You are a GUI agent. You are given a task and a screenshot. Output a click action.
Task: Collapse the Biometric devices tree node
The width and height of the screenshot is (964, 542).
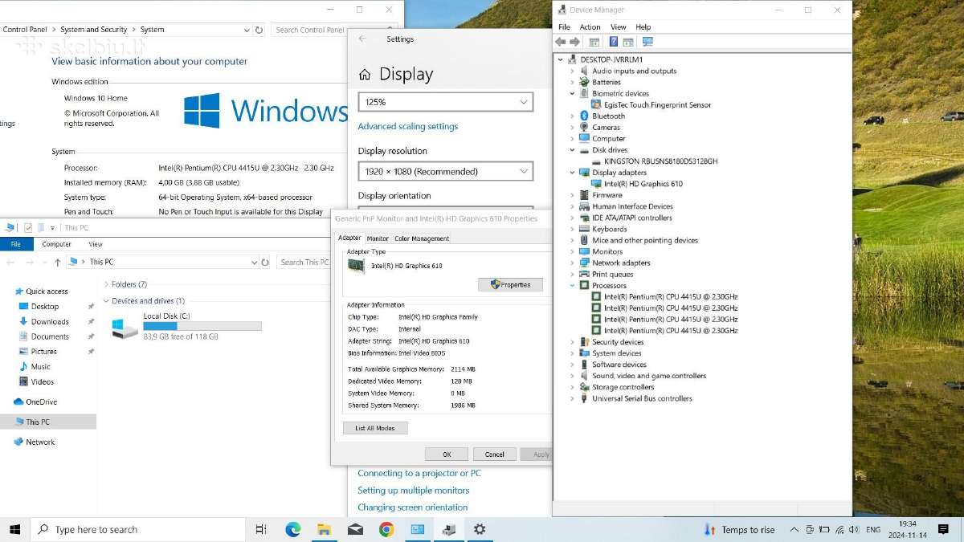573,93
